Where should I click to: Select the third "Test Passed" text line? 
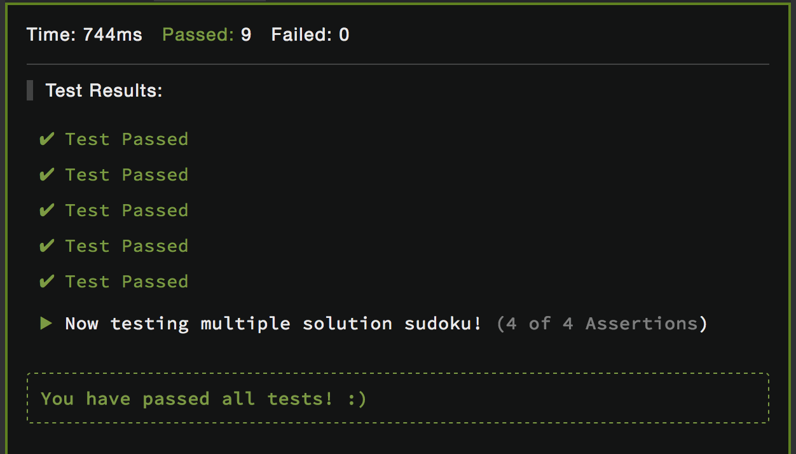click(127, 210)
